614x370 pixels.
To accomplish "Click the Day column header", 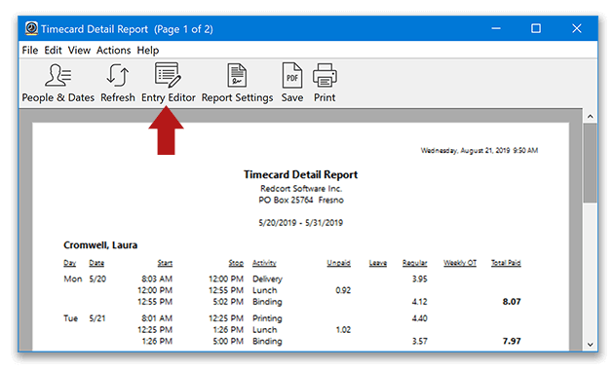I will 70,263.
